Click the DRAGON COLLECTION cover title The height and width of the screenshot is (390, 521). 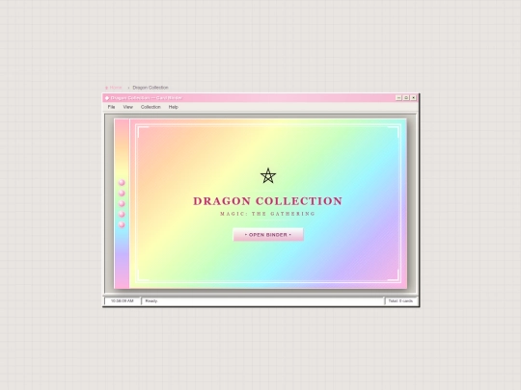tap(268, 201)
